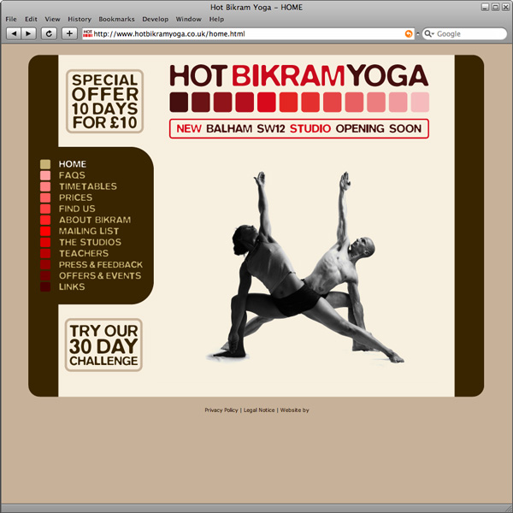Click the browser Forward arrow button
This screenshot has height=513, width=513.
(x=28, y=33)
